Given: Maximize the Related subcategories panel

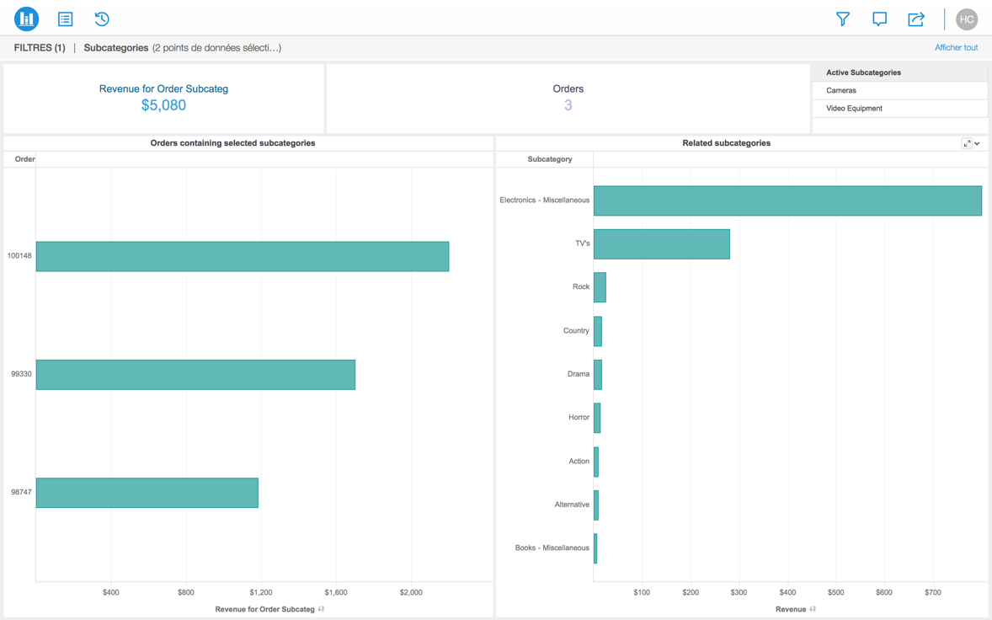Looking at the screenshot, I should 967,143.
